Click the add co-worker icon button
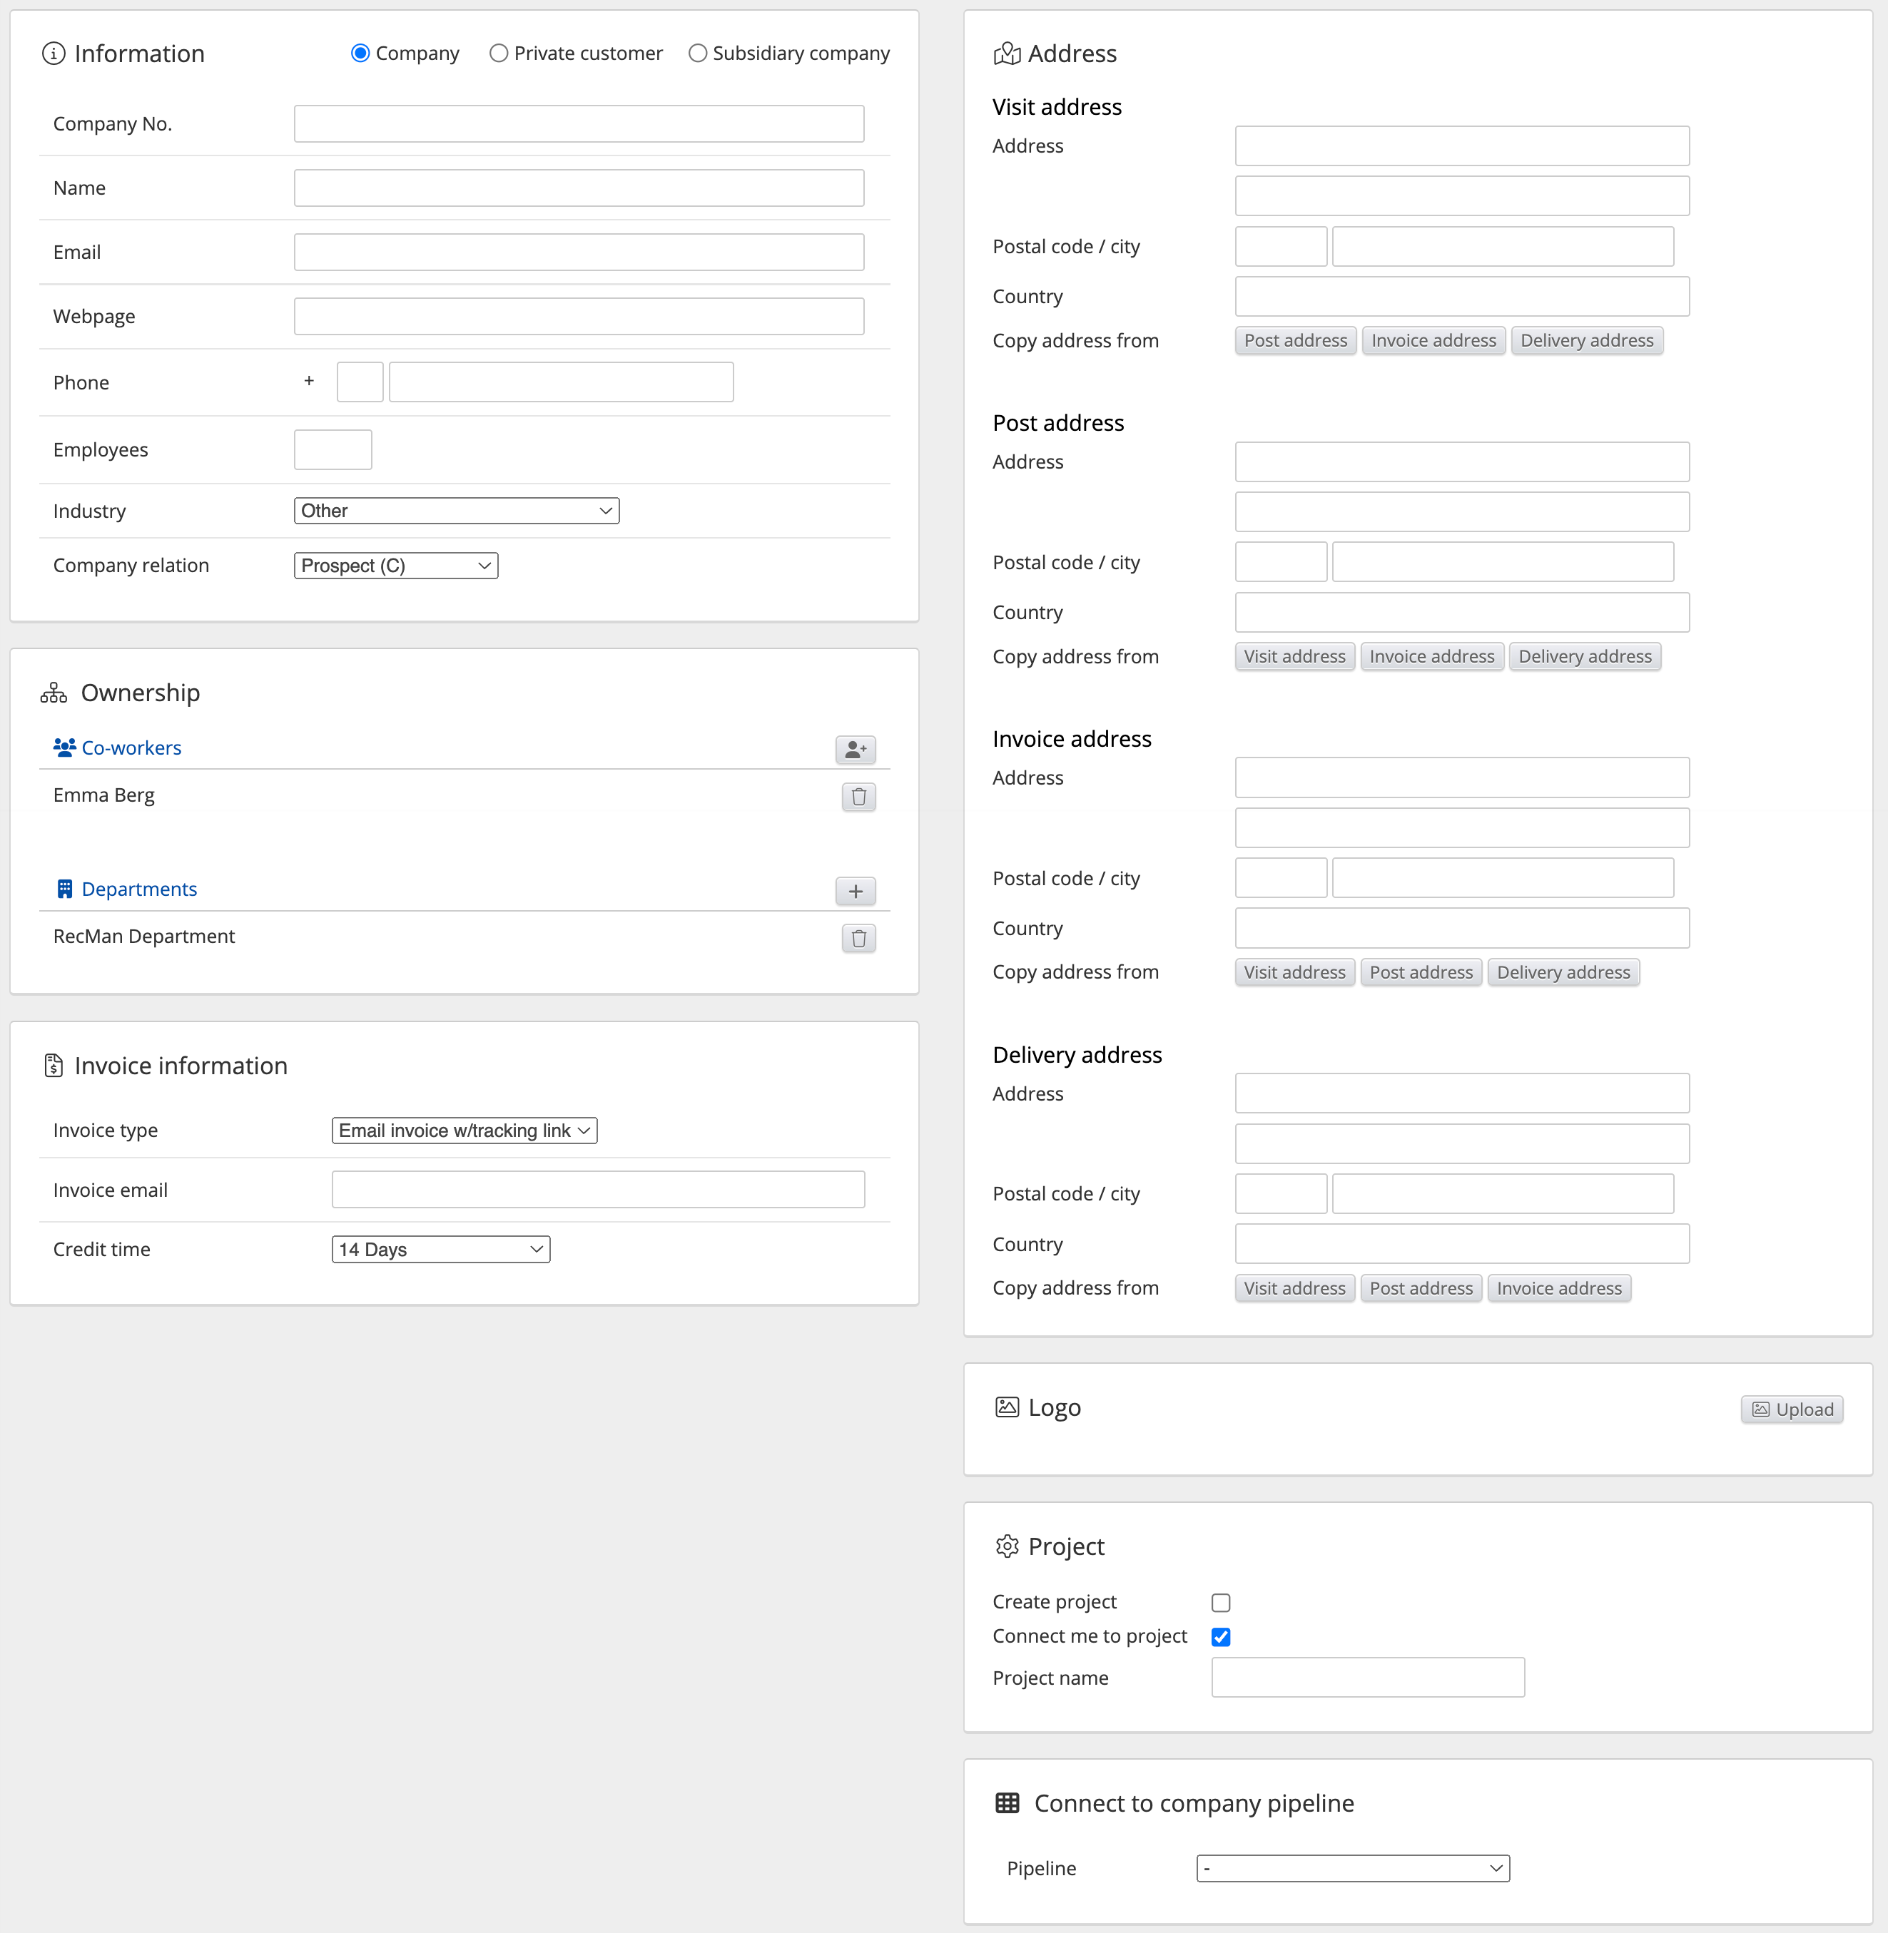The width and height of the screenshot is (1888, 1933). pyautogui.click(x=855, y=750)
